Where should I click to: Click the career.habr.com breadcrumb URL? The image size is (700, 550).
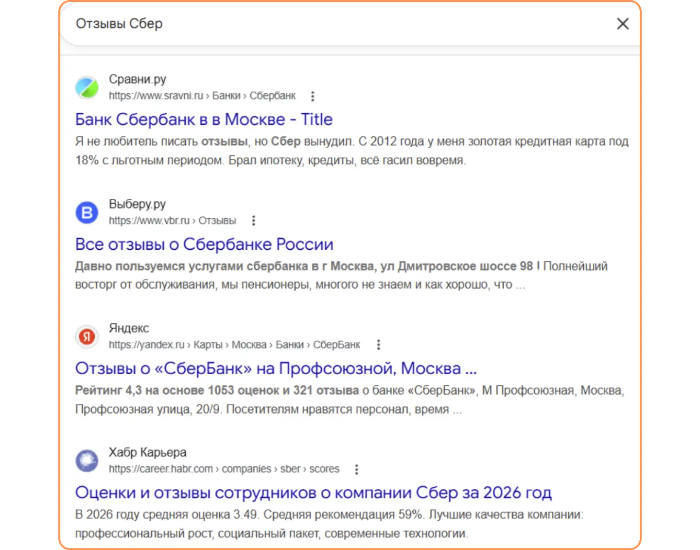click(224, 469)
